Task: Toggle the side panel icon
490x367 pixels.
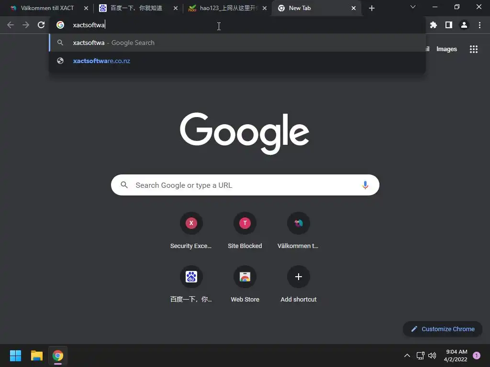Action: (449, 25)
